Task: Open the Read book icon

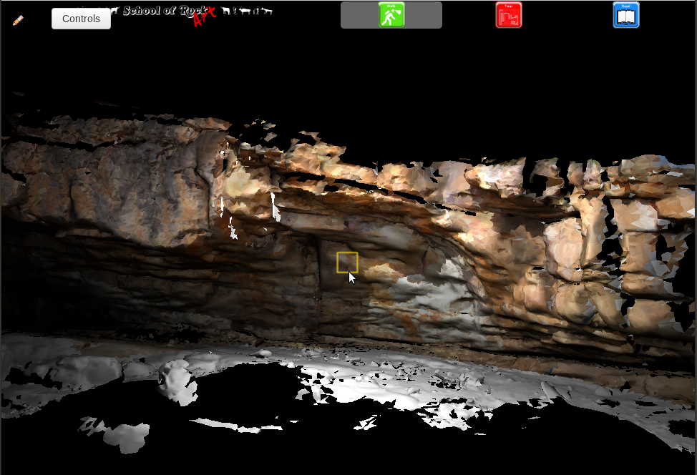Action: coord(626,15)
